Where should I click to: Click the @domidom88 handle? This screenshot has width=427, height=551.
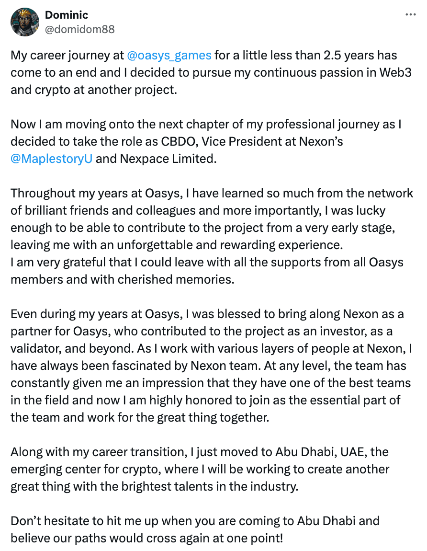[x=79, y=29]
